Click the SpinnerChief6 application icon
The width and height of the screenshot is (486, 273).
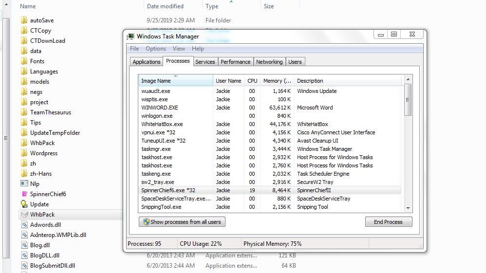pos(24,194)
